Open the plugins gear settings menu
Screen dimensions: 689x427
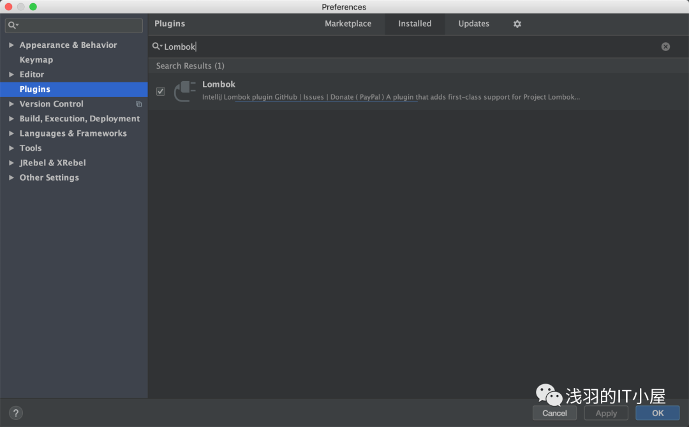tap(517, 24)
